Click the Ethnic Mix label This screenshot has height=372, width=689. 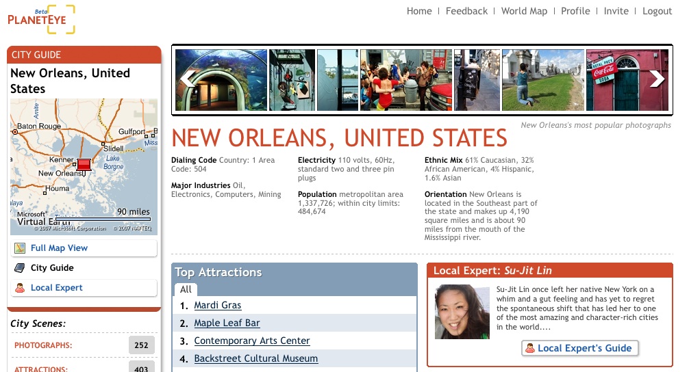[443, 160]
